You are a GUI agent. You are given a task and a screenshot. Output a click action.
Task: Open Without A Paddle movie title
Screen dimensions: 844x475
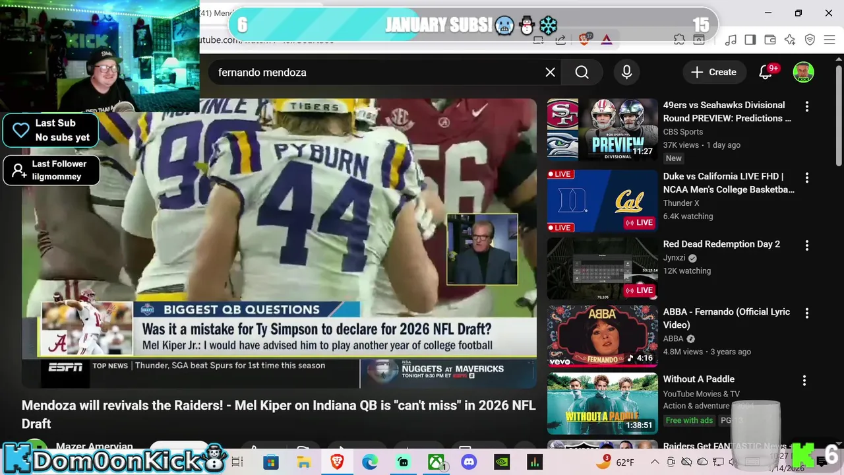(698, 379)
